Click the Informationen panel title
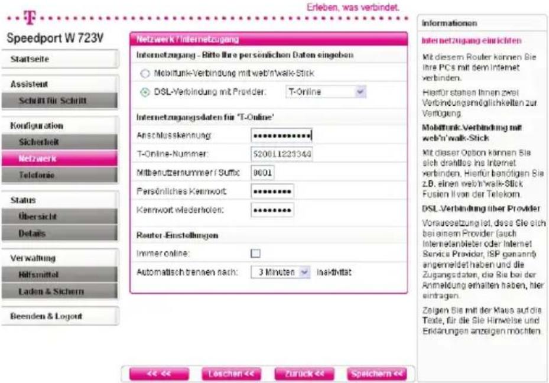Screen dimensions: 549x383 click(449, 24)
